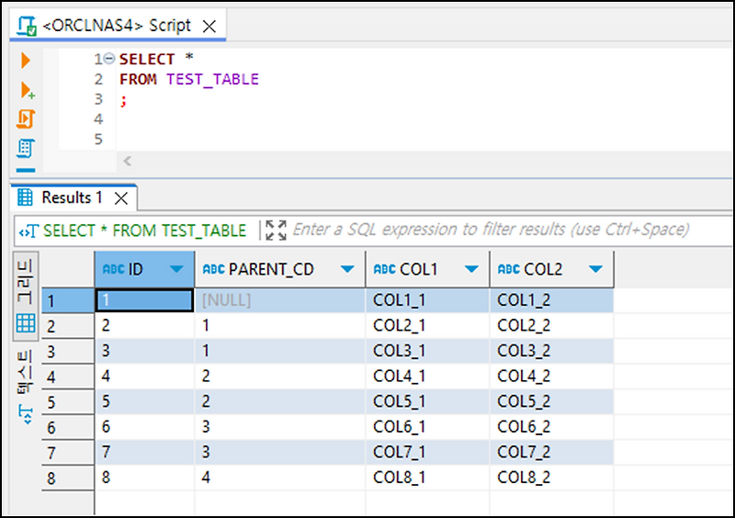Click the COL3_1 cell
735x518 pixels.
pyautogui.click(x=427, y=351)
